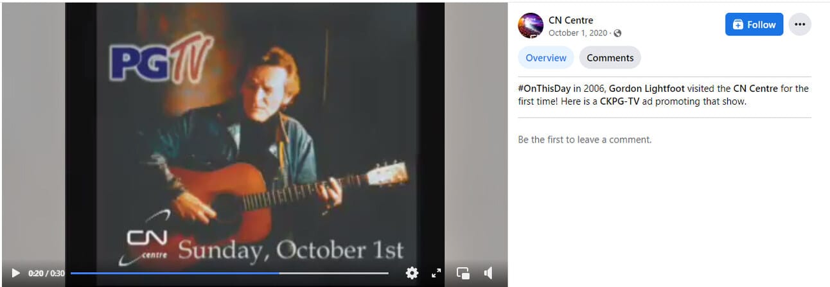Click the 0:20 / 0:30 time display

(46, 274)
